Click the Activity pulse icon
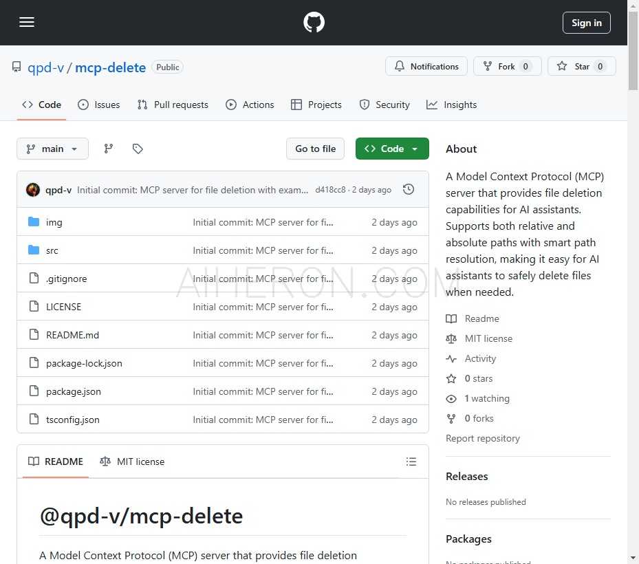 (x=451, y=358)
